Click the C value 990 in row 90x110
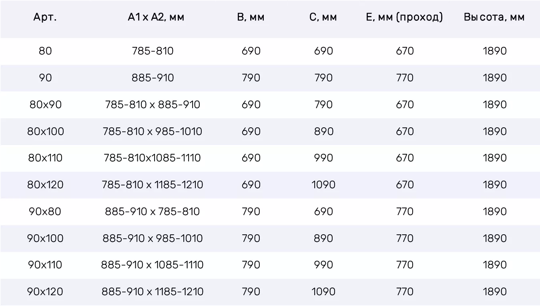Screen dimensions: 540x306 pyautogui.click(x=323, y=265)
